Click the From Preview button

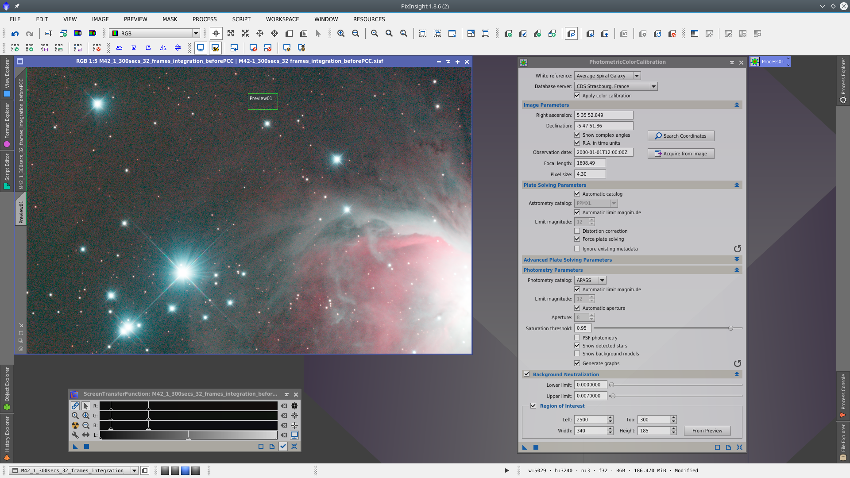[707, 430]
